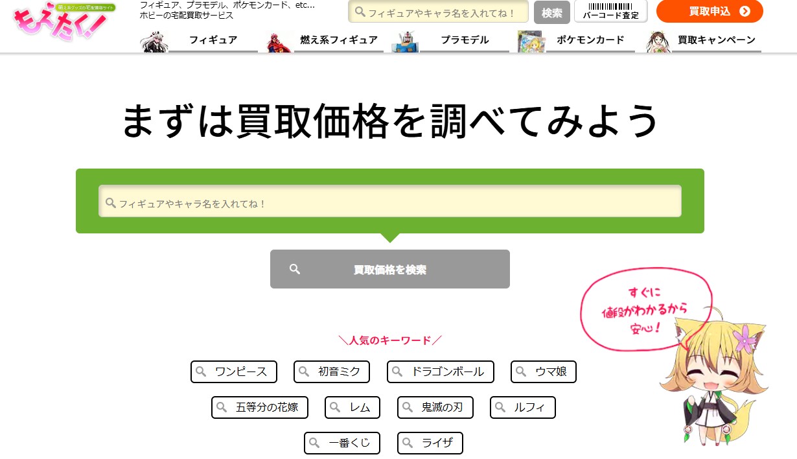Click the anime figure icon beside フィギュア
The width and height of the screenshot is (797, 459).
(153, 40)
